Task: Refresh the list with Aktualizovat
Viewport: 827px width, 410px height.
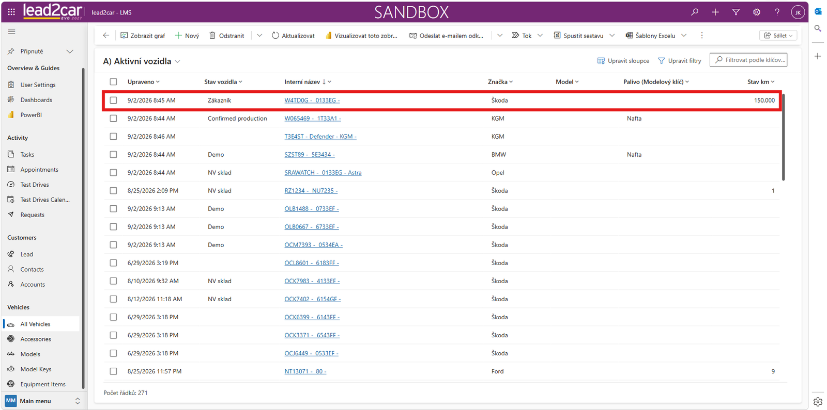Action: [293, 36]
